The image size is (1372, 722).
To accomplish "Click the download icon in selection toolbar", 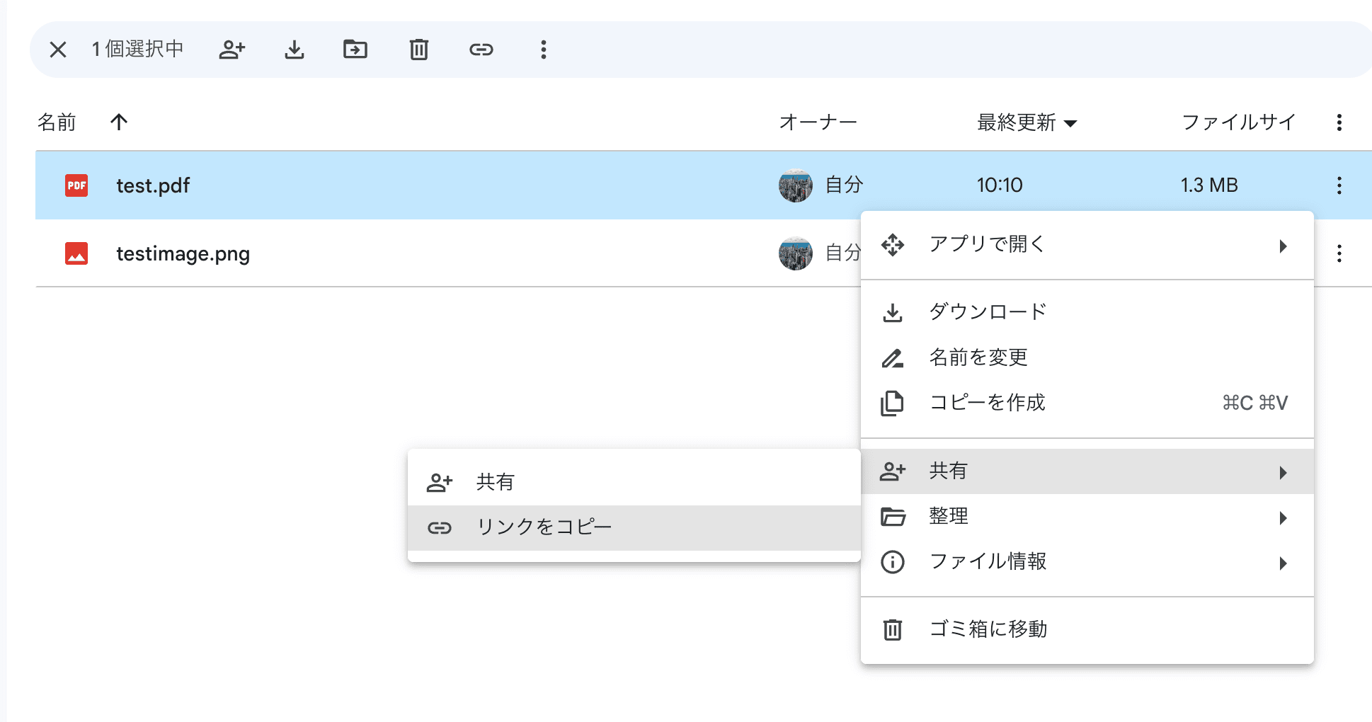I will click(295, 50).
